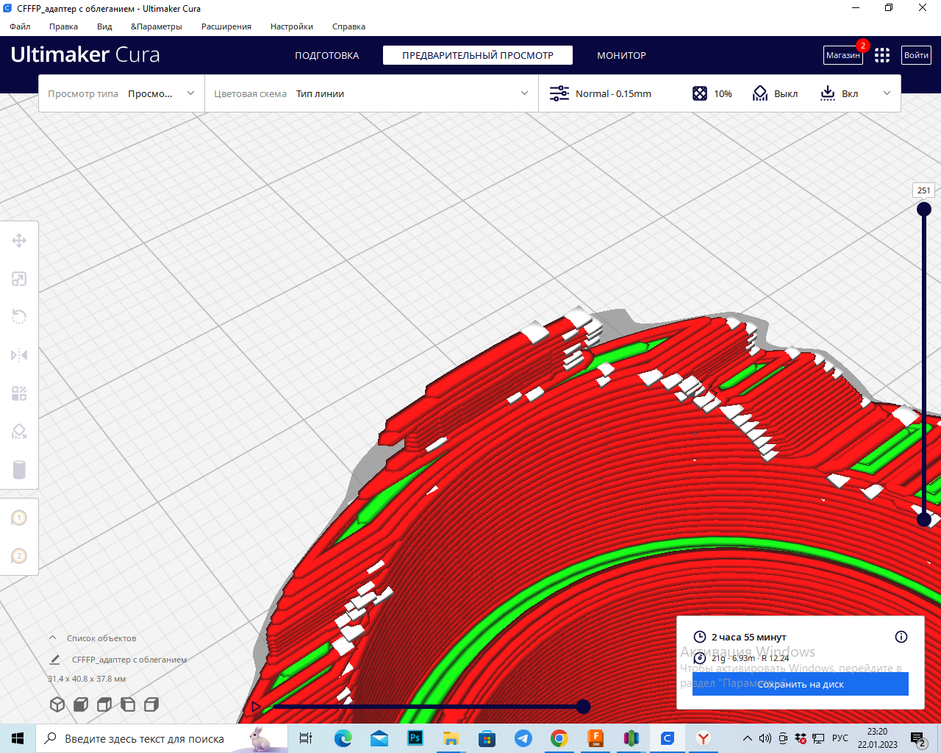Image resolution: width=941 pixels, height=753 pixels.
Task: Play the layer simulation
Action: tap(256, 707)
